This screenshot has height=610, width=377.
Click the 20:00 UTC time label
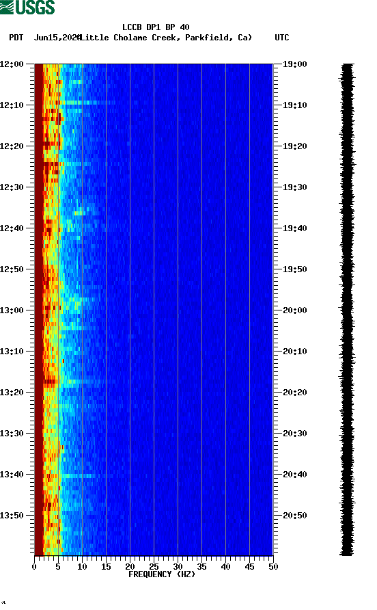pyautogui.click(x=294, y=310)
